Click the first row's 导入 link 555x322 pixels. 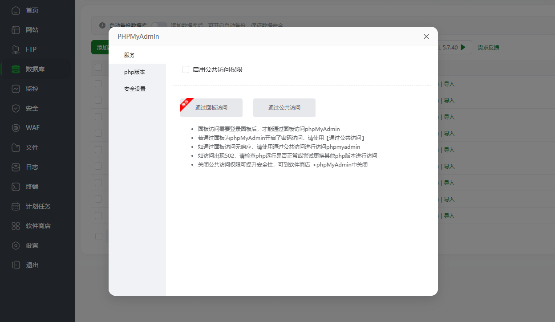(449, 84)
